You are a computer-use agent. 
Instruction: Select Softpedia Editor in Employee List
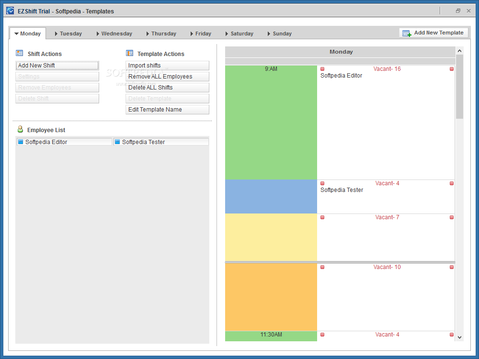(64, 142)
